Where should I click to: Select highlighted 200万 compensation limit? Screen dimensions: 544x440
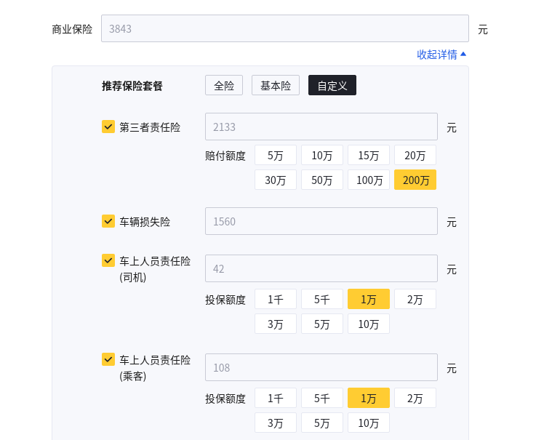[x=415, y=180]
